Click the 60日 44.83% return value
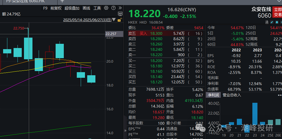This screenshot has height=139, width=282. 237,44
